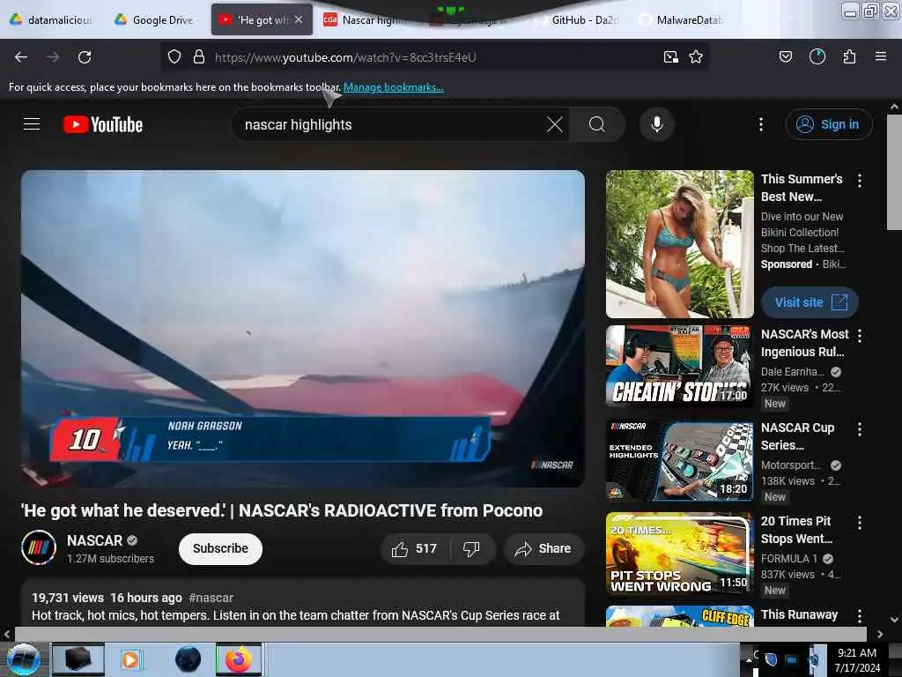Open options for NASCAR's Most Ingenious video
This screenshot has width=902, height=677.
click(860, 336)
